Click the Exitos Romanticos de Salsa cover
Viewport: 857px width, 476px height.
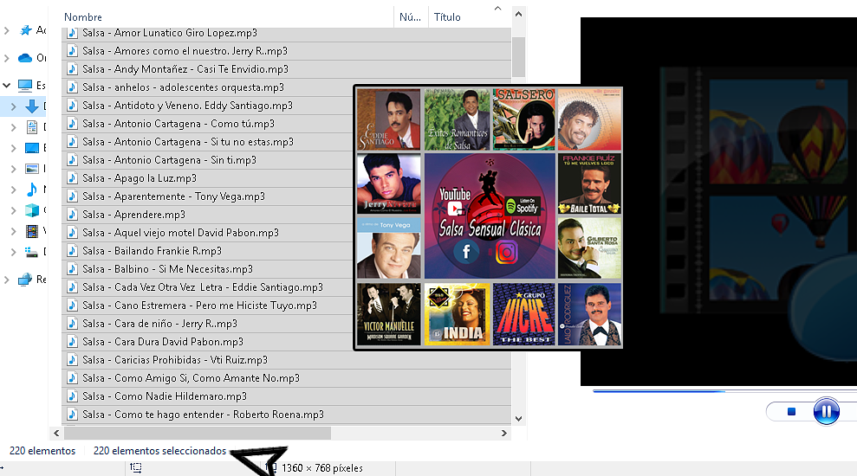457,119
